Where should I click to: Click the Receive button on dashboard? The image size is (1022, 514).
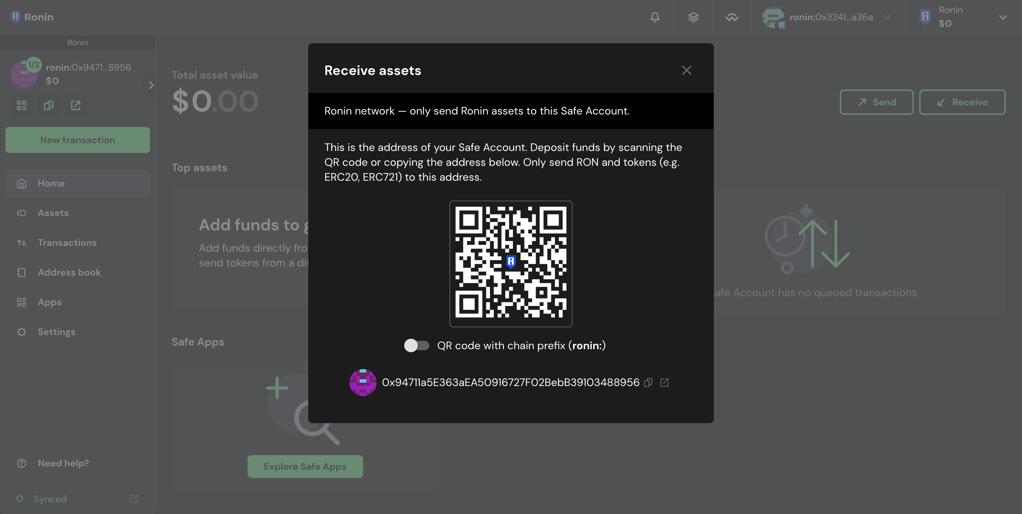click(962, 102)
